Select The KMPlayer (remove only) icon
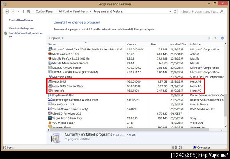The image size is (230, 159). tap(50, 109)
